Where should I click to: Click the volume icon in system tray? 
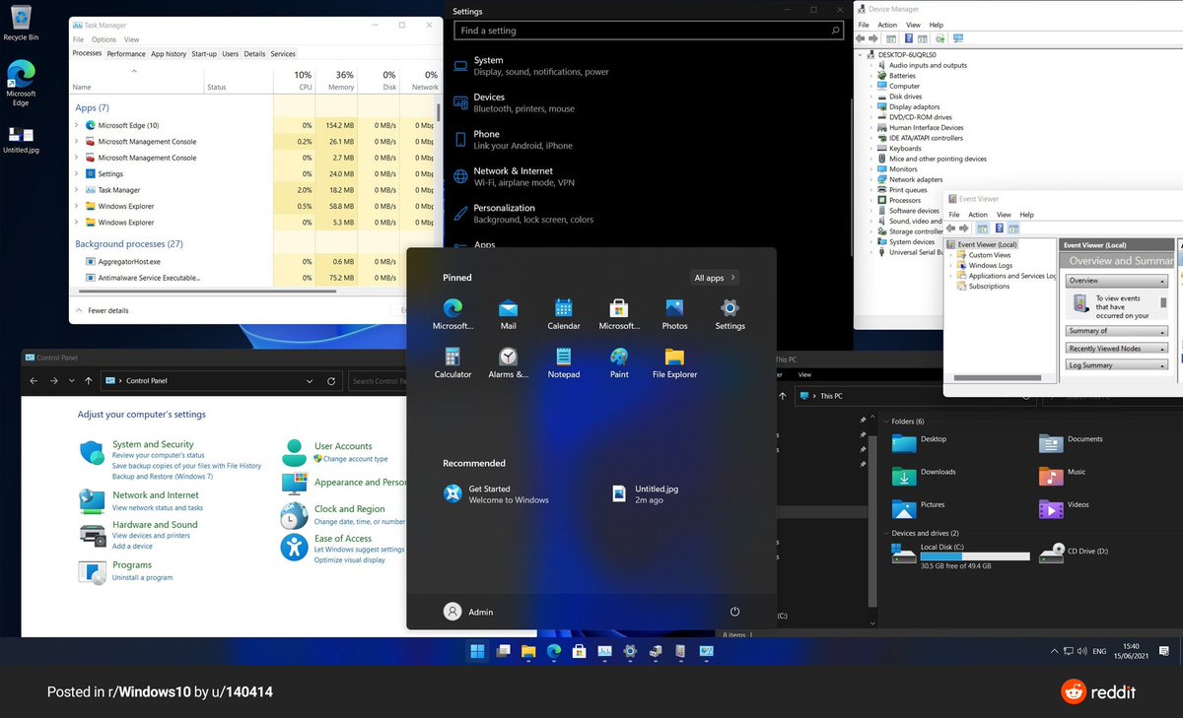[1083, 651]
